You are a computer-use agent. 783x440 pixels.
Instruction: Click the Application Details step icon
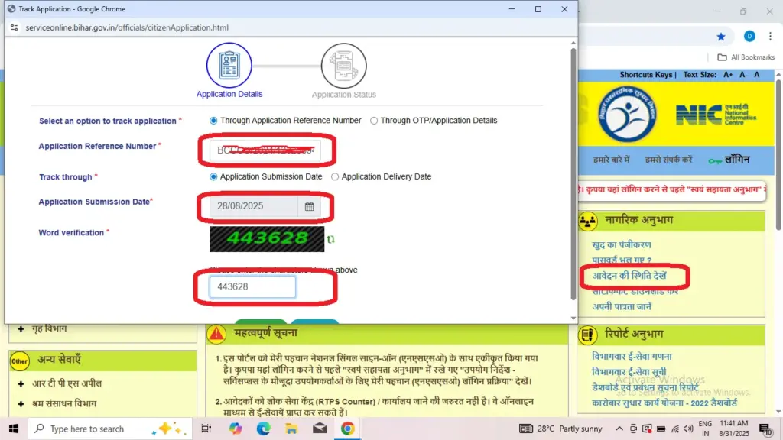click(229, 66)
